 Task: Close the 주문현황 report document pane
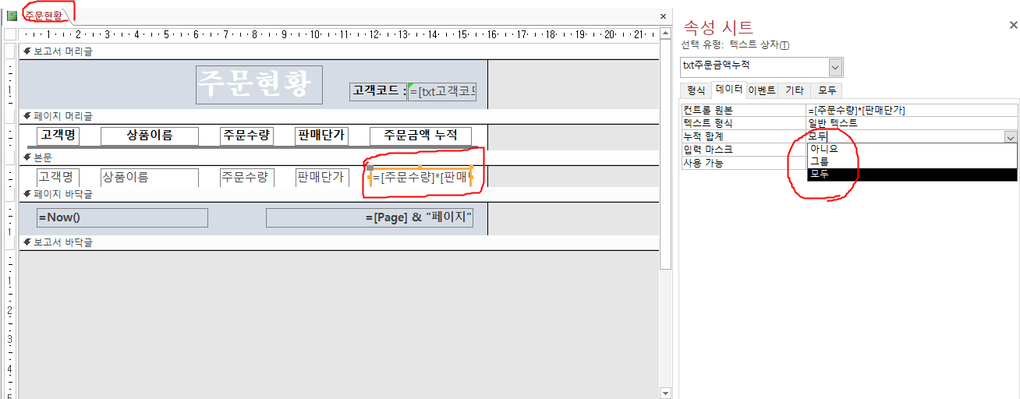(663, 16)
